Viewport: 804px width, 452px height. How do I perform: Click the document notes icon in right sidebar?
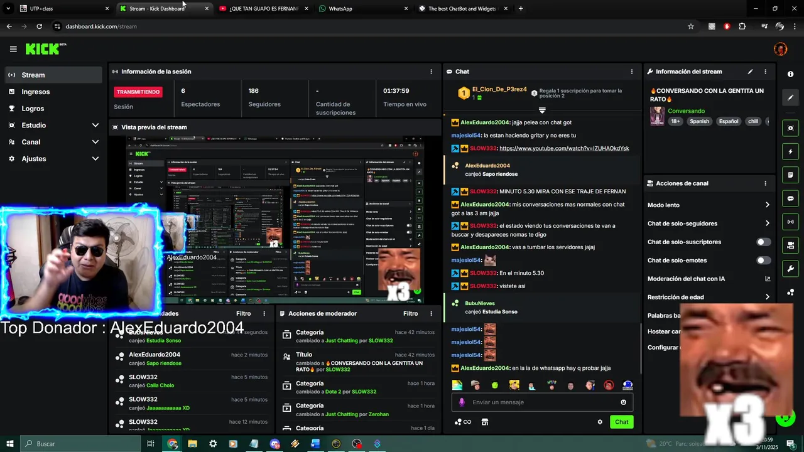pyautogui.click(x=790, y=175)
